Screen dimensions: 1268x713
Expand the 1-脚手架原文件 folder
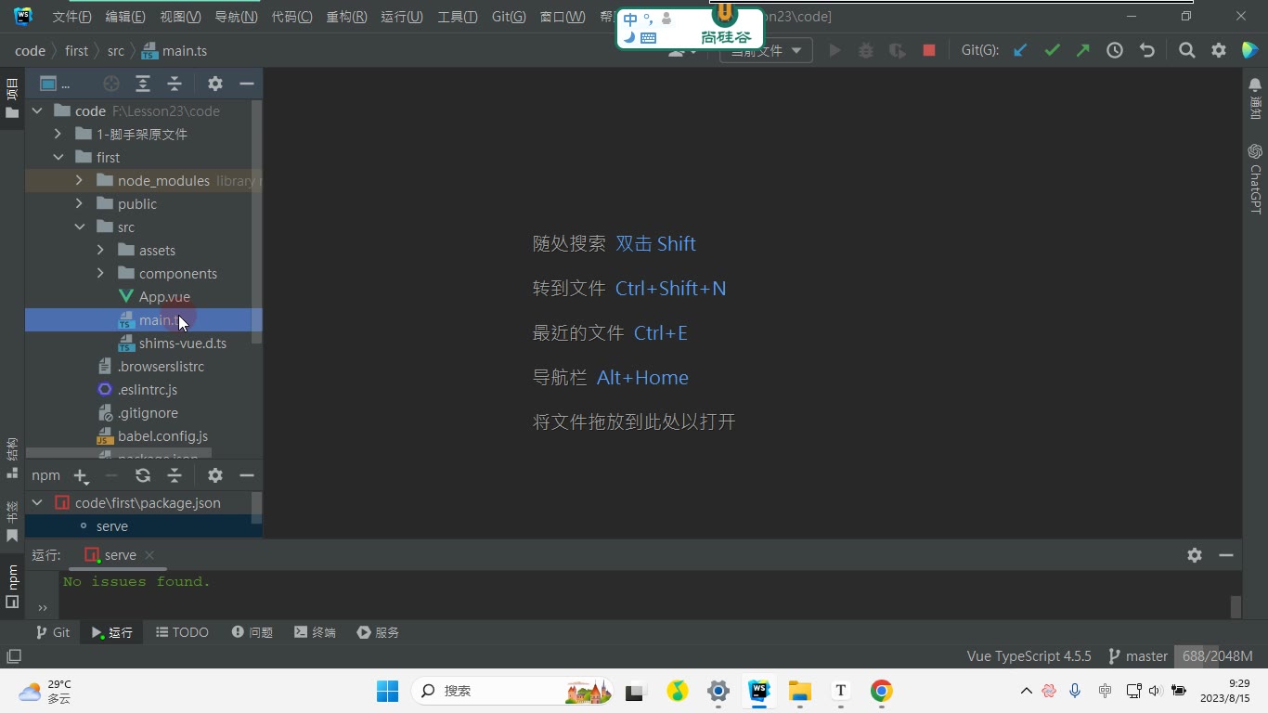58,135
